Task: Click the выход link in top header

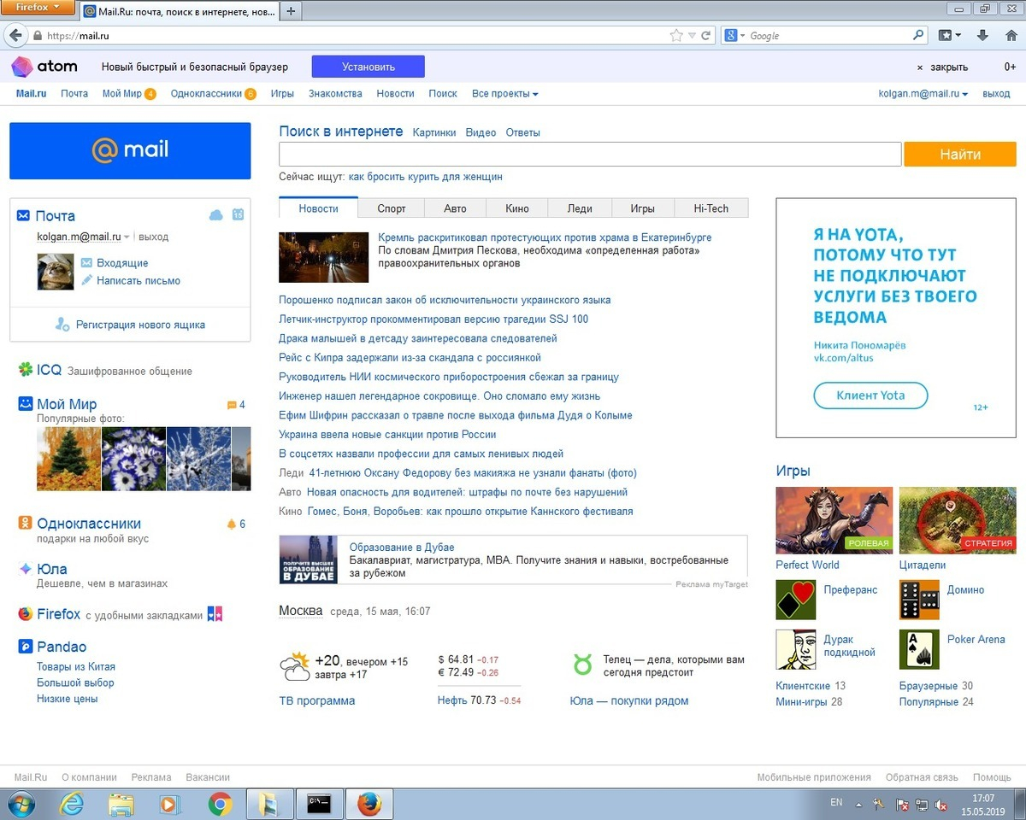Action: 996,94
